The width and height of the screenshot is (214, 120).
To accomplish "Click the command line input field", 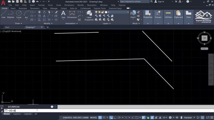I will [x=109, y=110].
